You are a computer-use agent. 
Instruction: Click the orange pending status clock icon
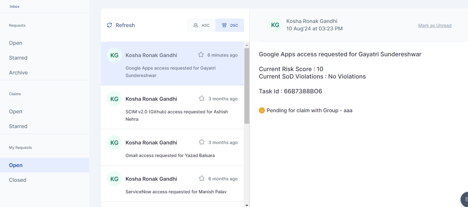click(262, 110)
